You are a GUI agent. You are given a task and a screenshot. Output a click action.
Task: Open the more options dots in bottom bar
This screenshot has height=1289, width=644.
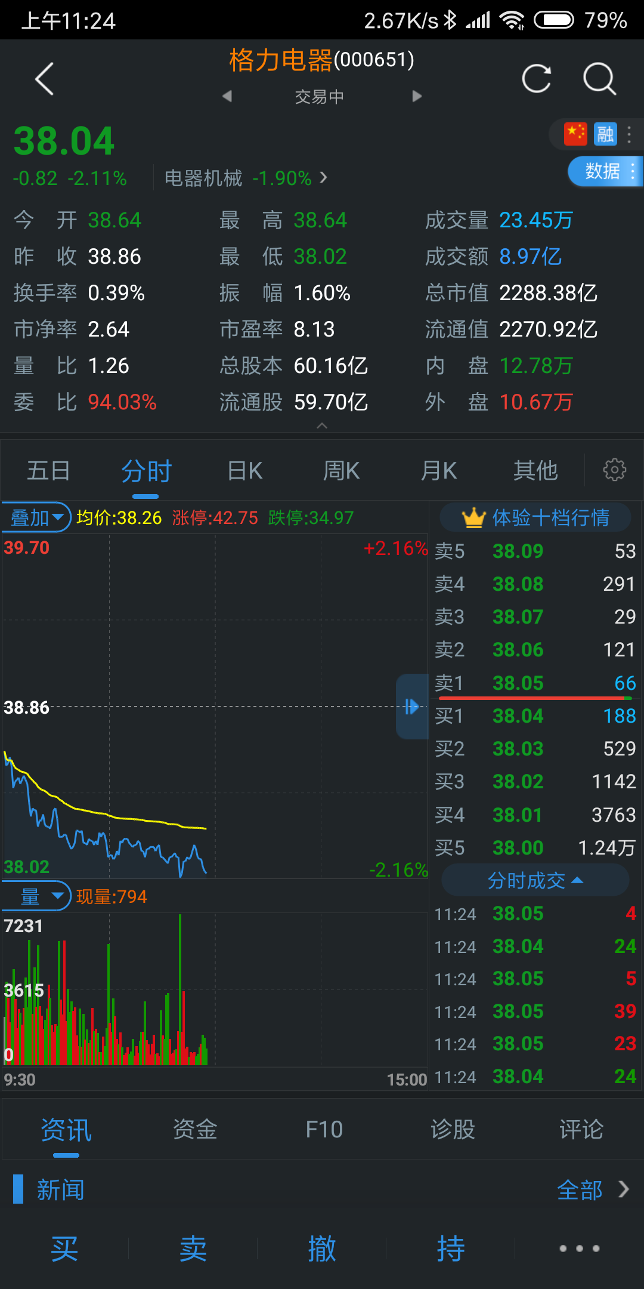580,1248
